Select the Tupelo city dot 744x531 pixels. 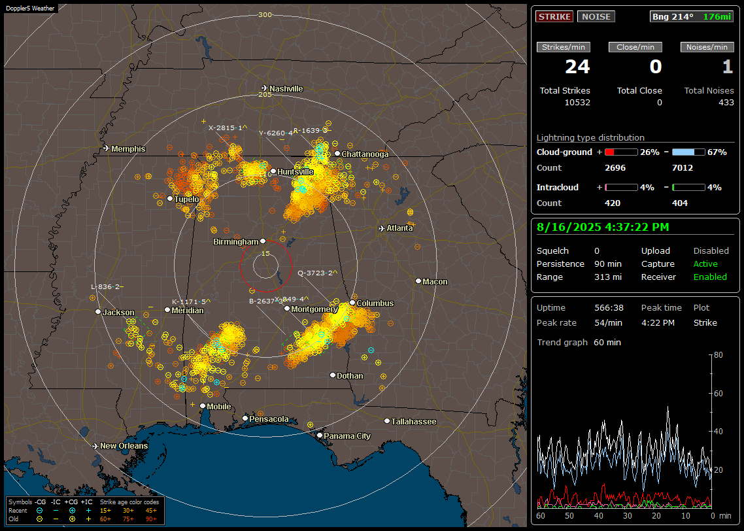(x=171, y=199)
